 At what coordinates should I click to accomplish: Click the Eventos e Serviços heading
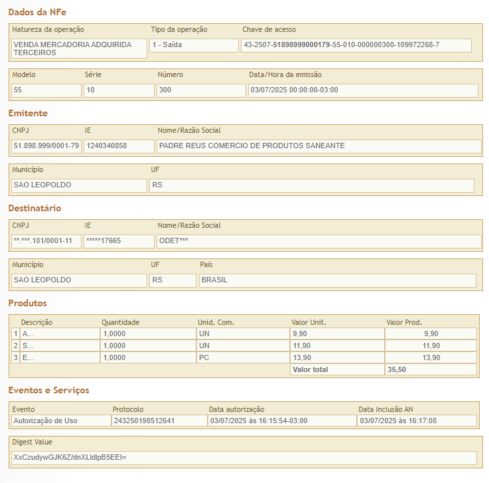[48, 390]
